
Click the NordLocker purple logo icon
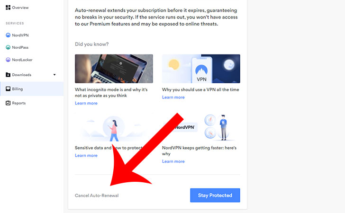coord(8,60)
